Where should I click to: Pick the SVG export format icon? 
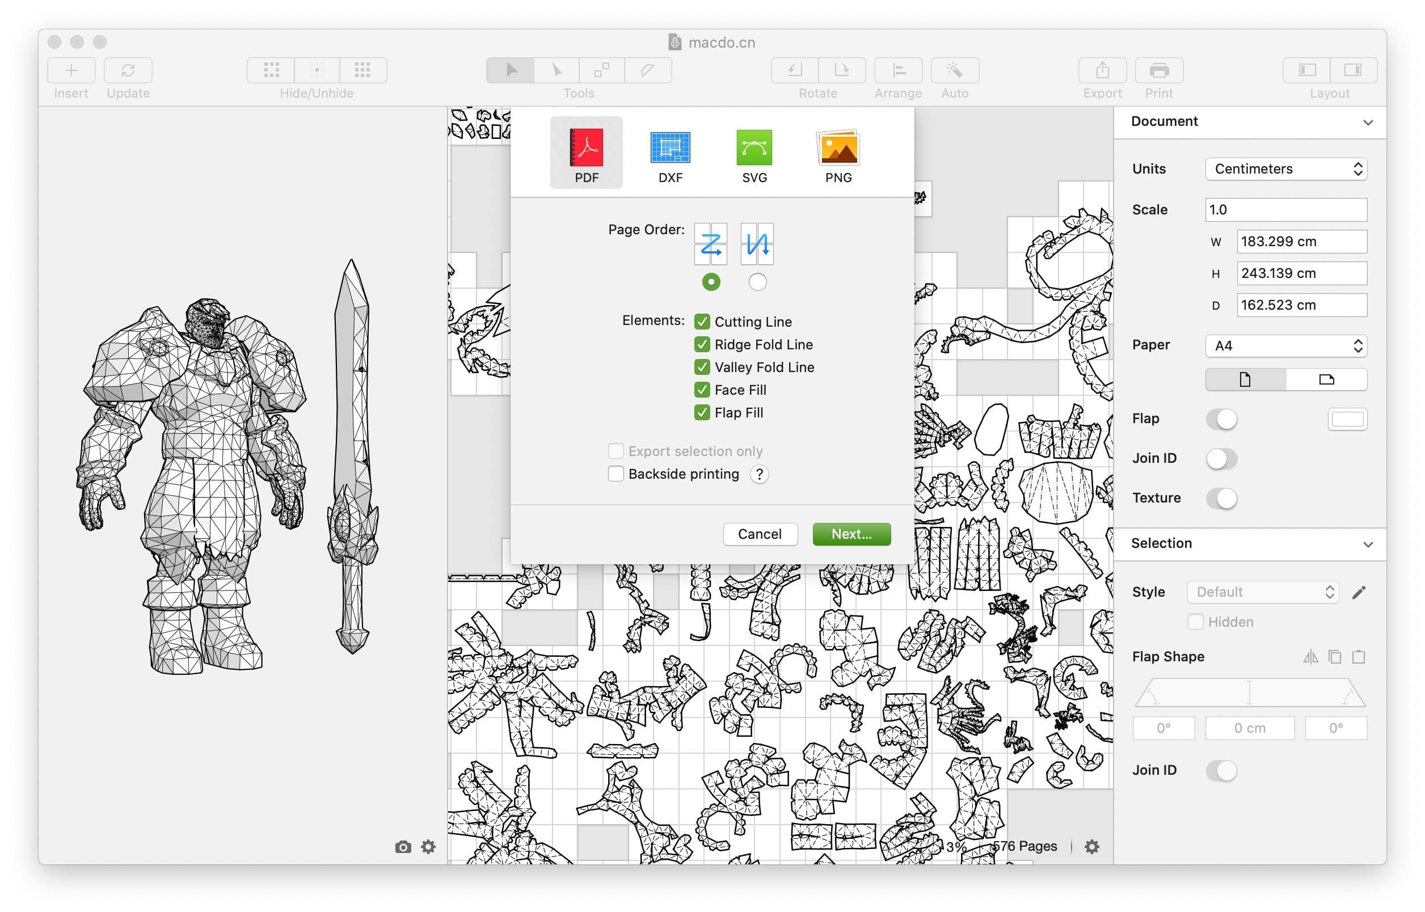click(754, 148)
